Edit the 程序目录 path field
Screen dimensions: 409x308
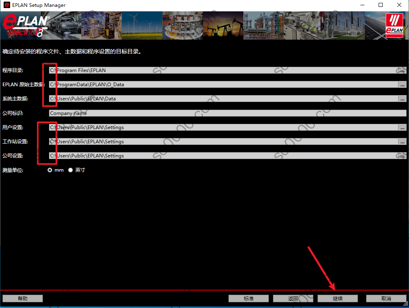[x=224, y=70]
